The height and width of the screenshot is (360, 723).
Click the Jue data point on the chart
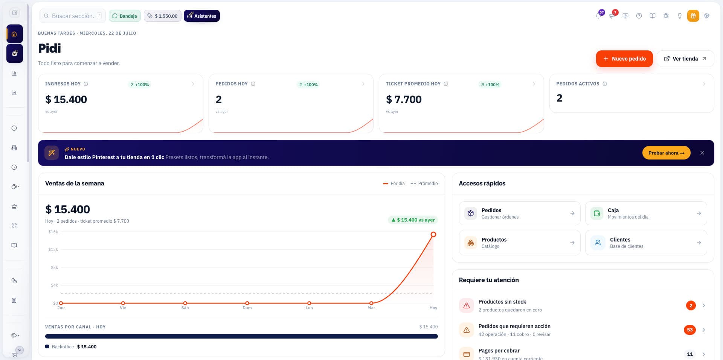click(x=61, y=303)
